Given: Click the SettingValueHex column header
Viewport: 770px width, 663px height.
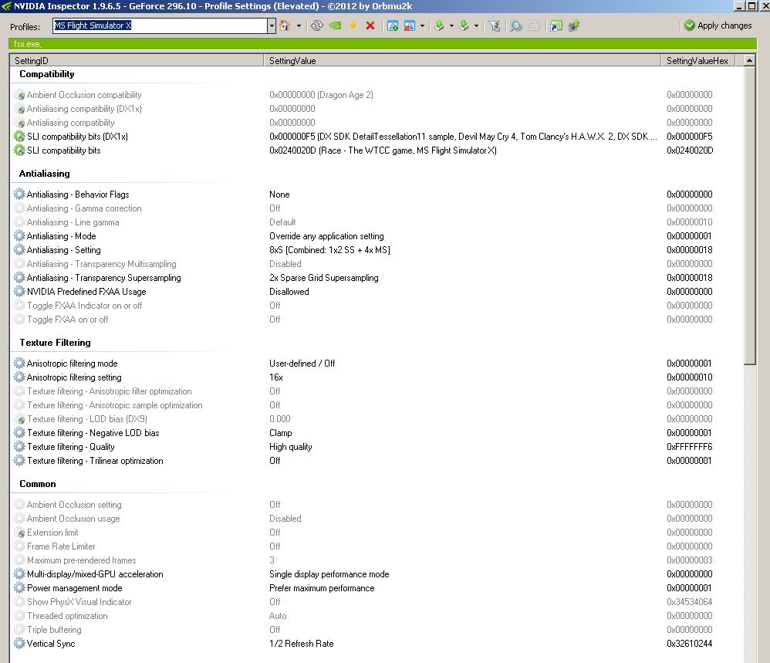Looking at the screenshot, I should [697, 60].
